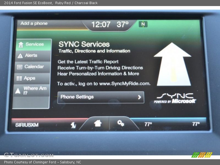Image resolution: width=220 pixels, height=165 pixels.
Task: Tap the Services road sign icon
Action: [21, 45]
